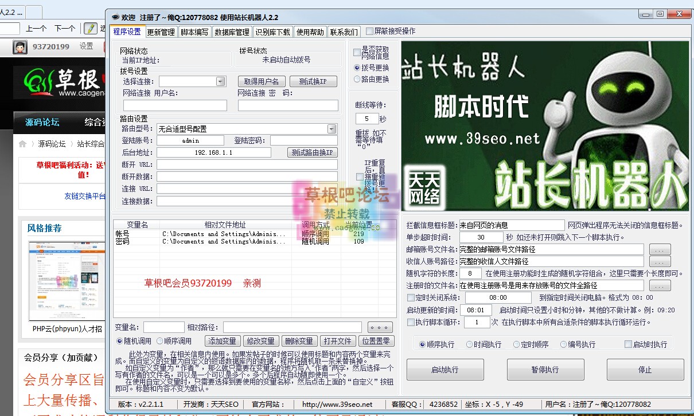Click the browse button next to 相对路径 field
This screenshot has height=416, width=694.
[380, 327]
